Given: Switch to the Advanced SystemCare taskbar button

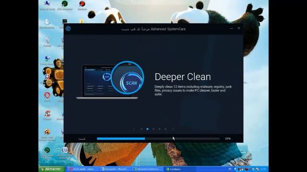Looking at the screenshot, I should [x=147, y=169].
